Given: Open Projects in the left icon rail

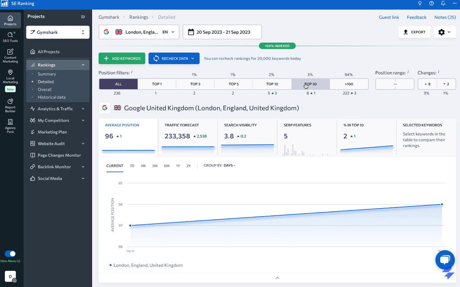Looking at the screenshot, I should click(x=10, y=20).
